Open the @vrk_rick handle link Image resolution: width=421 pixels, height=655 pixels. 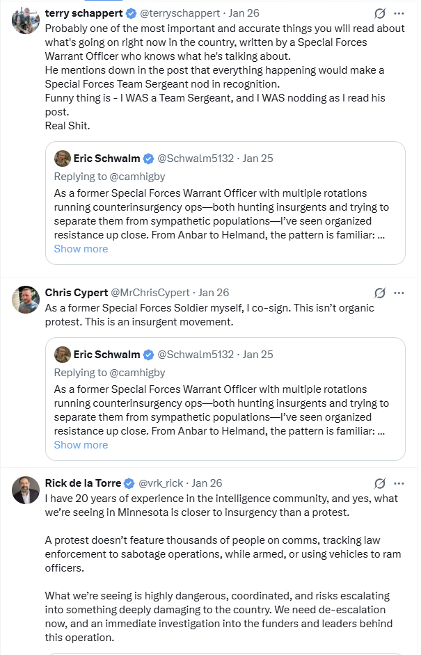[x=161, y=483]
